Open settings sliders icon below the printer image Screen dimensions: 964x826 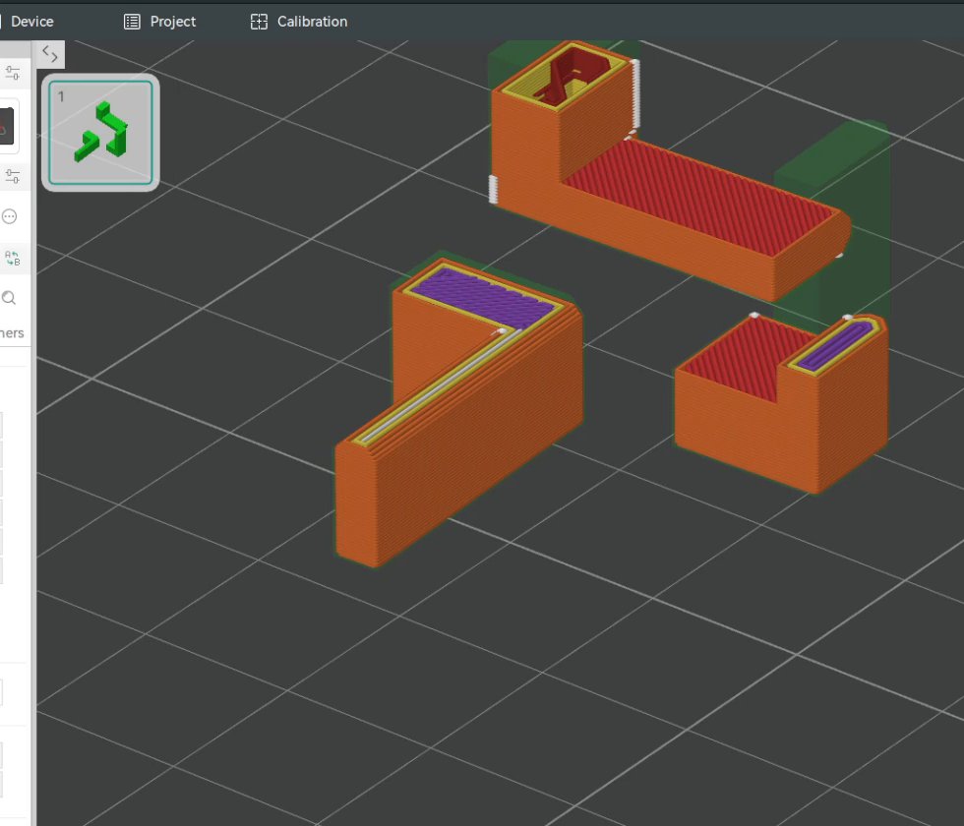tap(12, 176)
